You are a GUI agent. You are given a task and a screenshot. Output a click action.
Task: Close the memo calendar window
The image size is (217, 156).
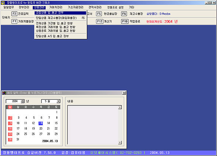(124, 93)
